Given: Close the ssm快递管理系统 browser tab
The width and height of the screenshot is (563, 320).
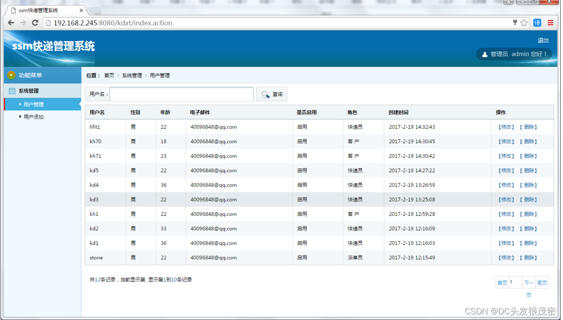Looking at the screenshot, I should pos(82,10).
